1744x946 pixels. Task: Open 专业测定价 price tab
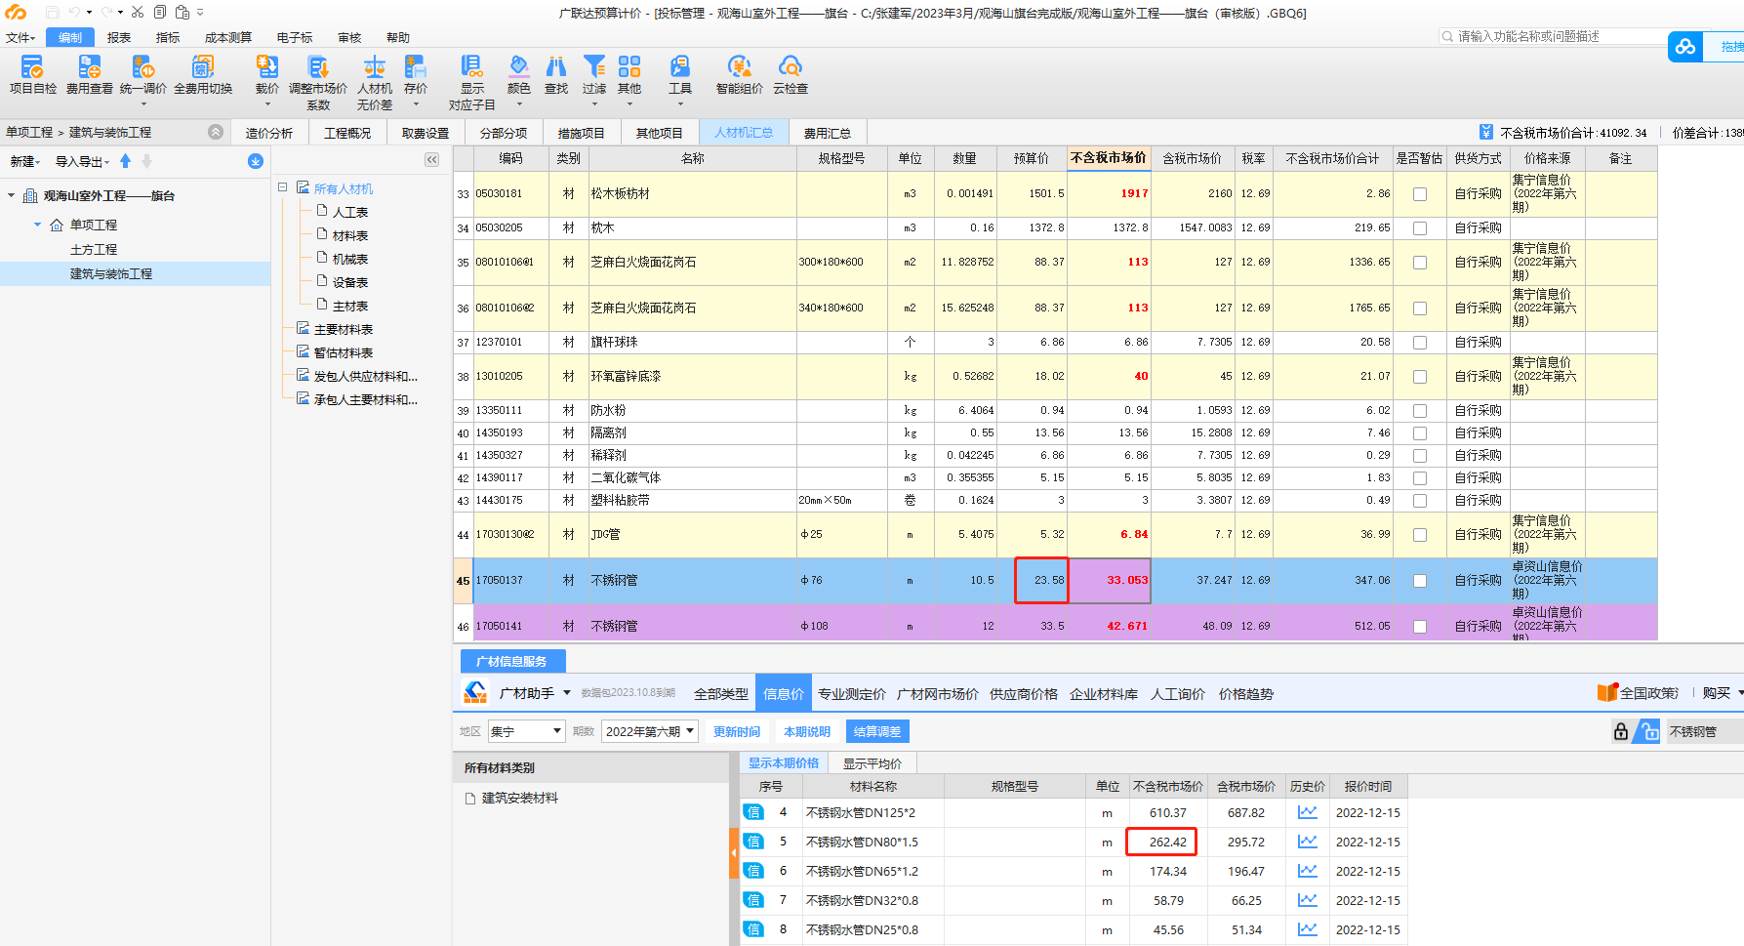point(852,694)
